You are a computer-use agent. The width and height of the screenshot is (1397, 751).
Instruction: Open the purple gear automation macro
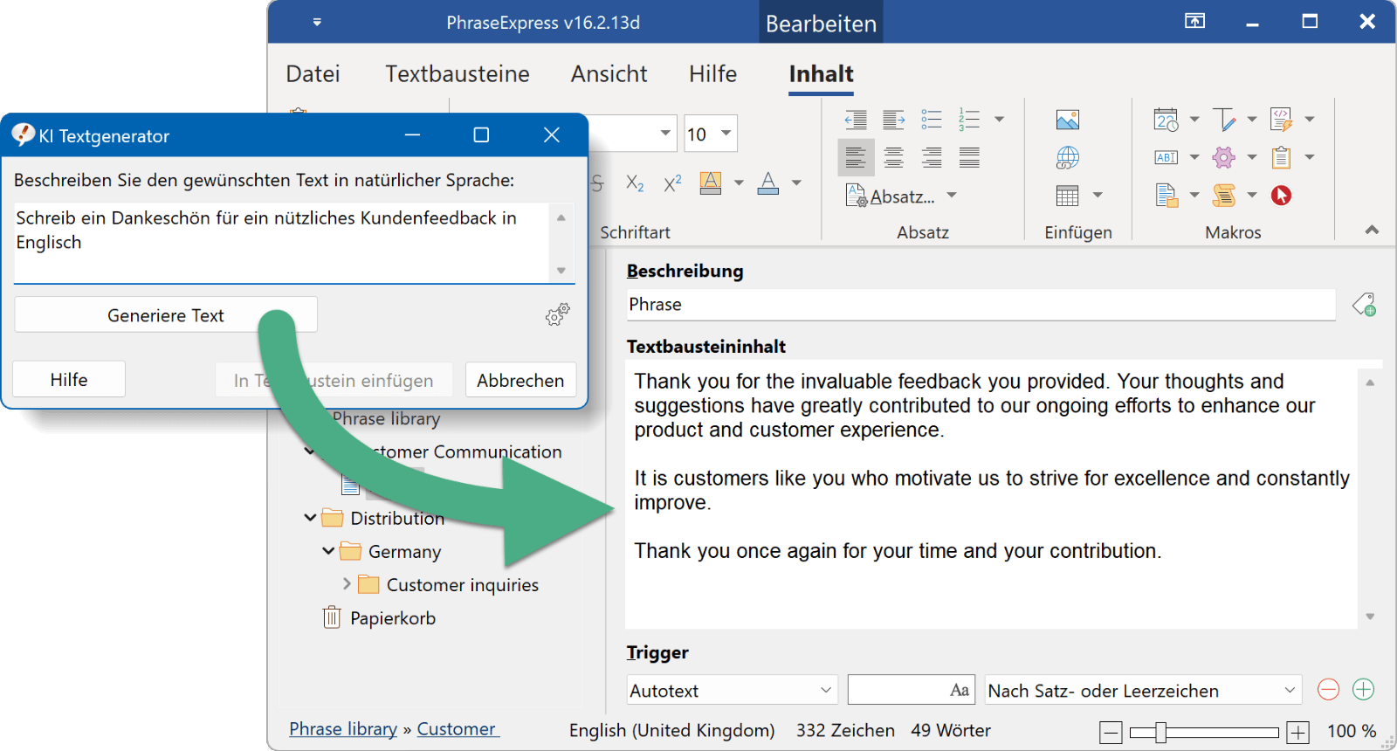coord(1223,157)
